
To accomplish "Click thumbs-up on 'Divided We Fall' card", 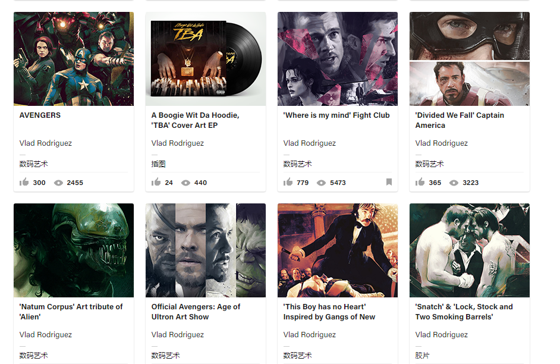I will (x=420, y=182).
